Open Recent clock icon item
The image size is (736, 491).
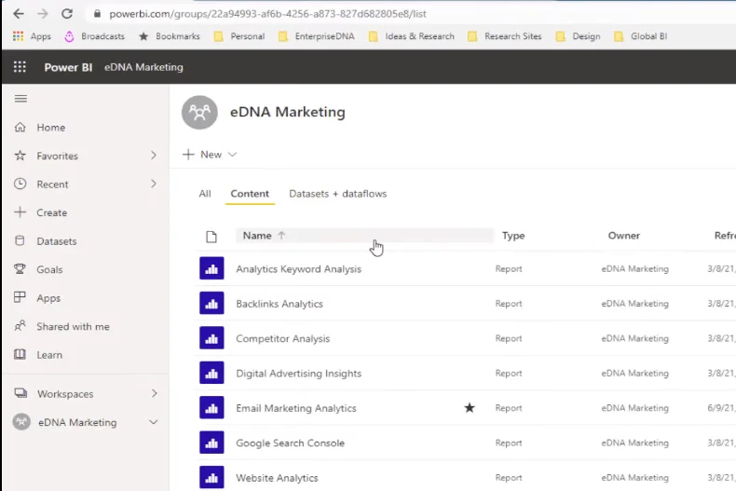pos(20,184)
